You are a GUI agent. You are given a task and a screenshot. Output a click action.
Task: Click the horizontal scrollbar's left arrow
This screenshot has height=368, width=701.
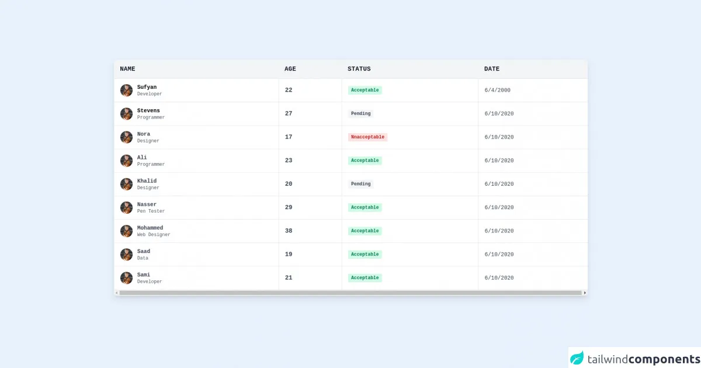[116, 293]
